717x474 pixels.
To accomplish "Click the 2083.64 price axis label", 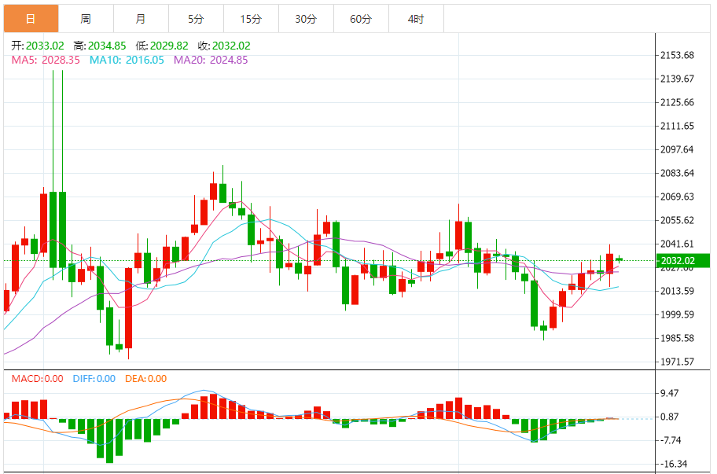I will 677,173.
